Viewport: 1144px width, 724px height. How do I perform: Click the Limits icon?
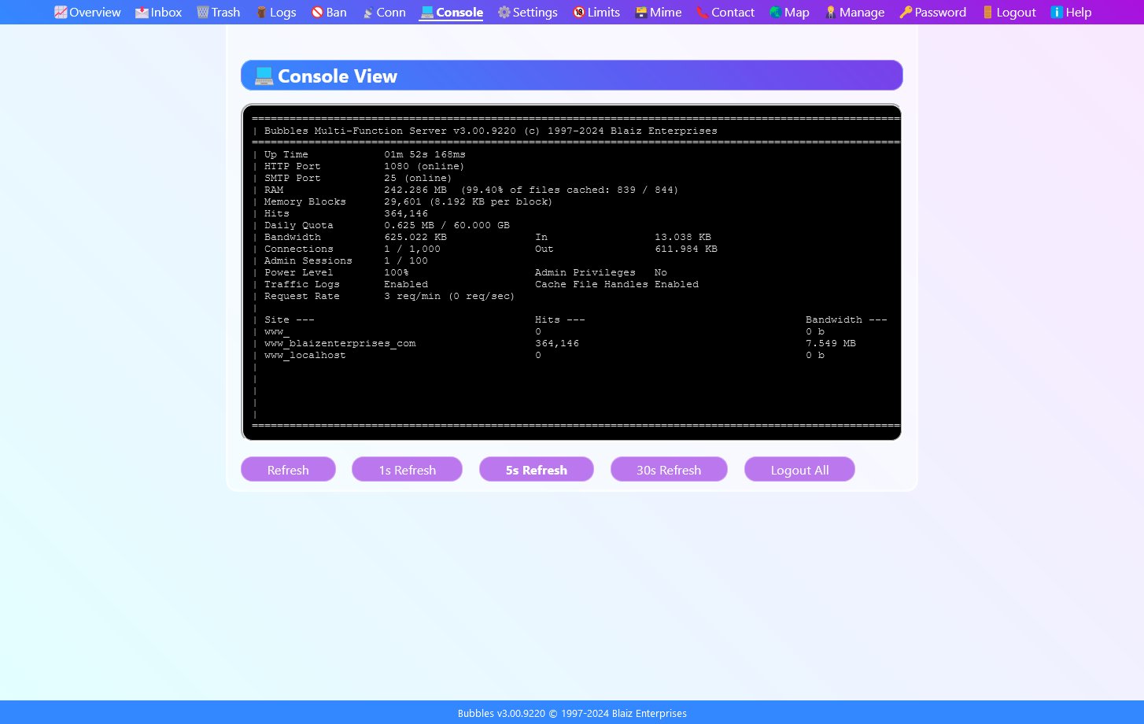point(579,13)
